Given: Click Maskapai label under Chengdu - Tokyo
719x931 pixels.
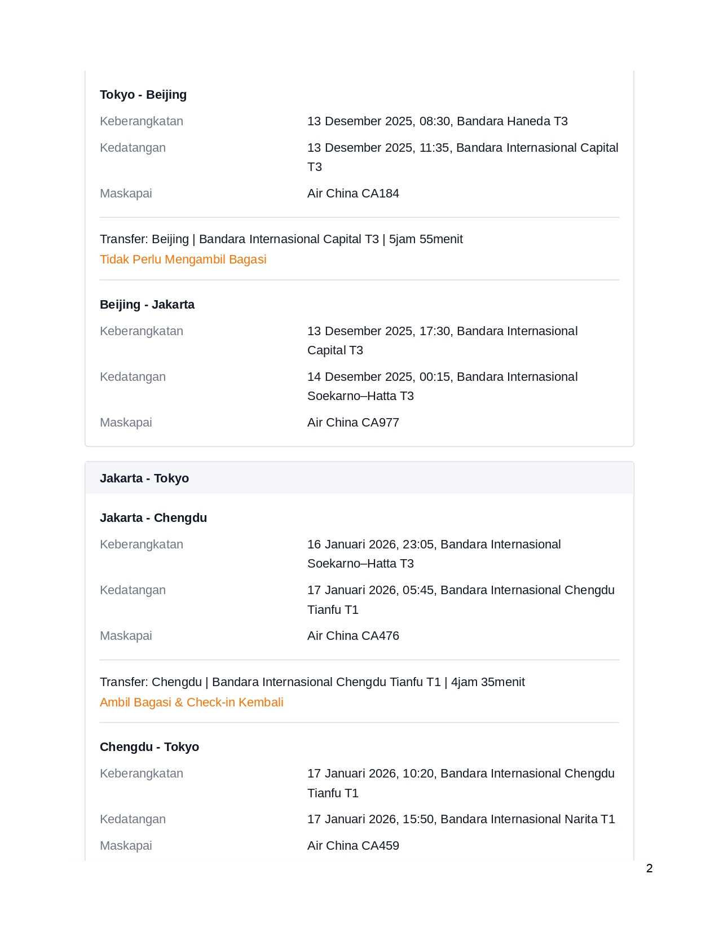Looking at the screenshot, I should 126,846.
